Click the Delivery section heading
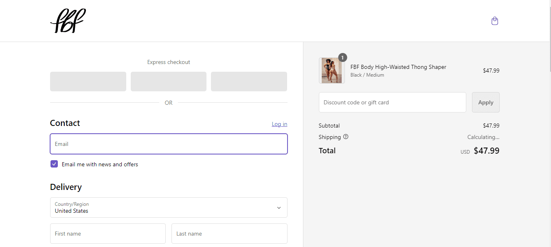This screenshot has width=551, height=247. pyautogui.click(x=66, y=187)
